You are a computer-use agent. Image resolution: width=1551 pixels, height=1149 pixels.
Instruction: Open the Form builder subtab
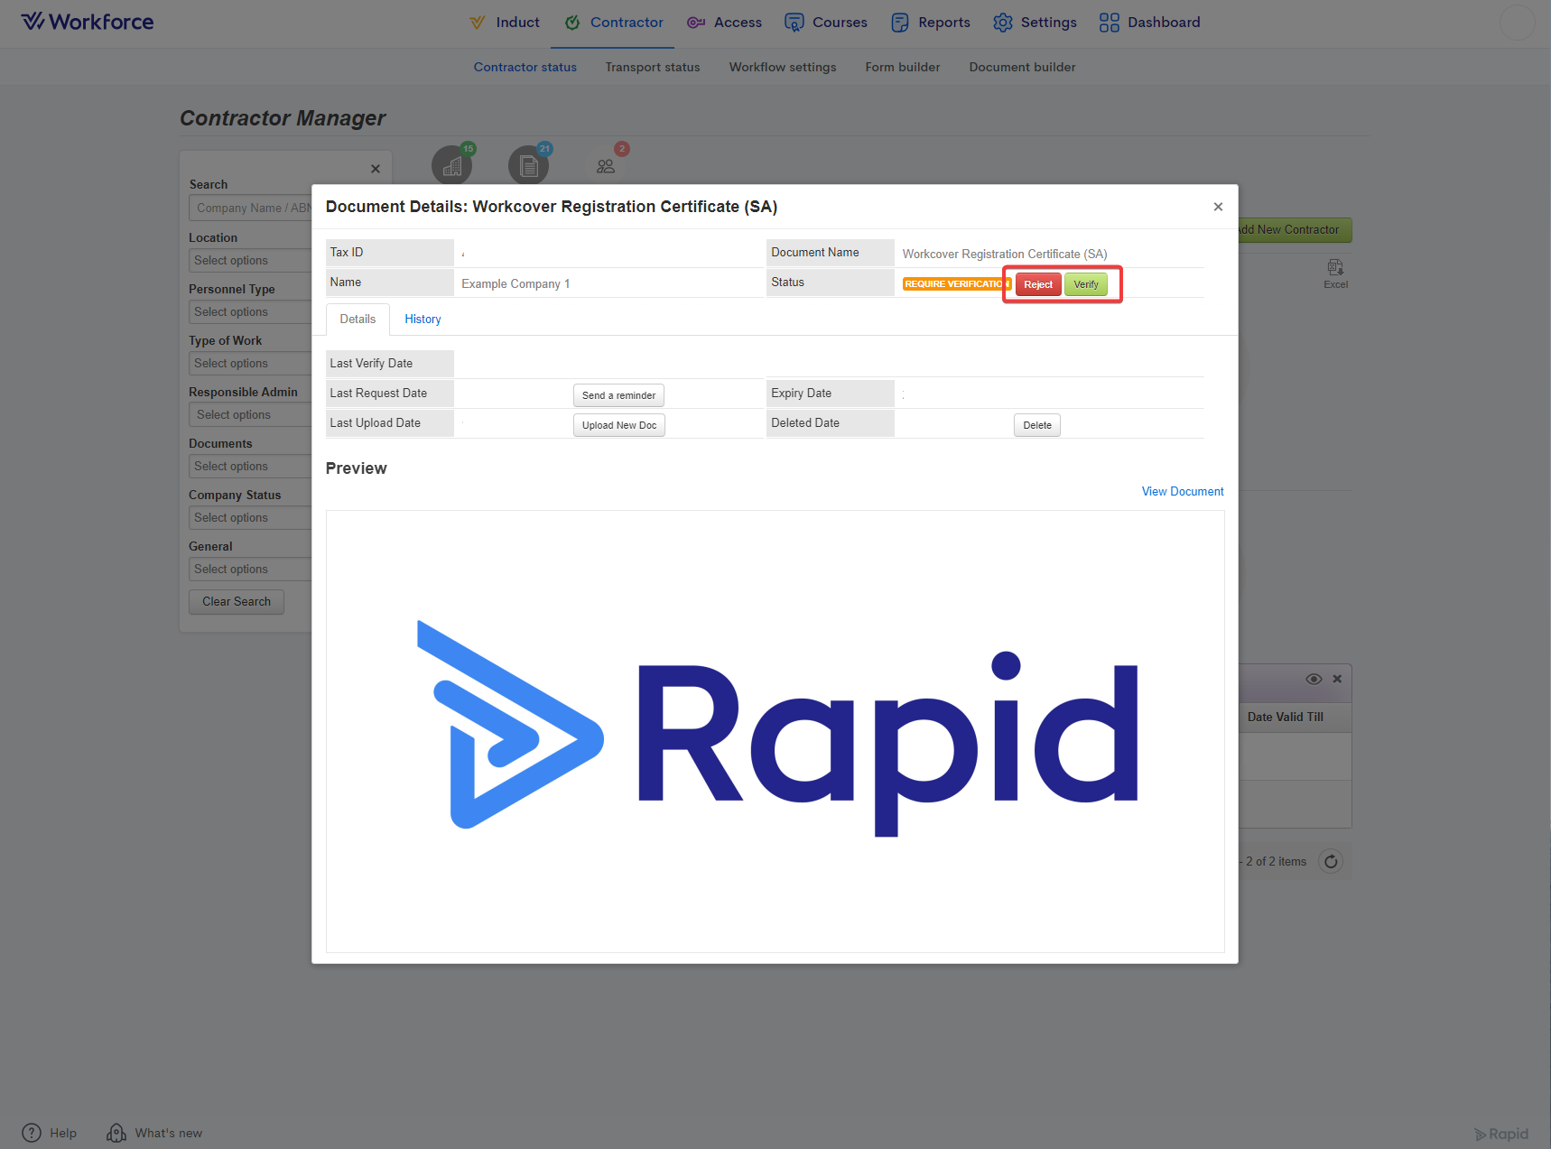[x=903, y=67]
